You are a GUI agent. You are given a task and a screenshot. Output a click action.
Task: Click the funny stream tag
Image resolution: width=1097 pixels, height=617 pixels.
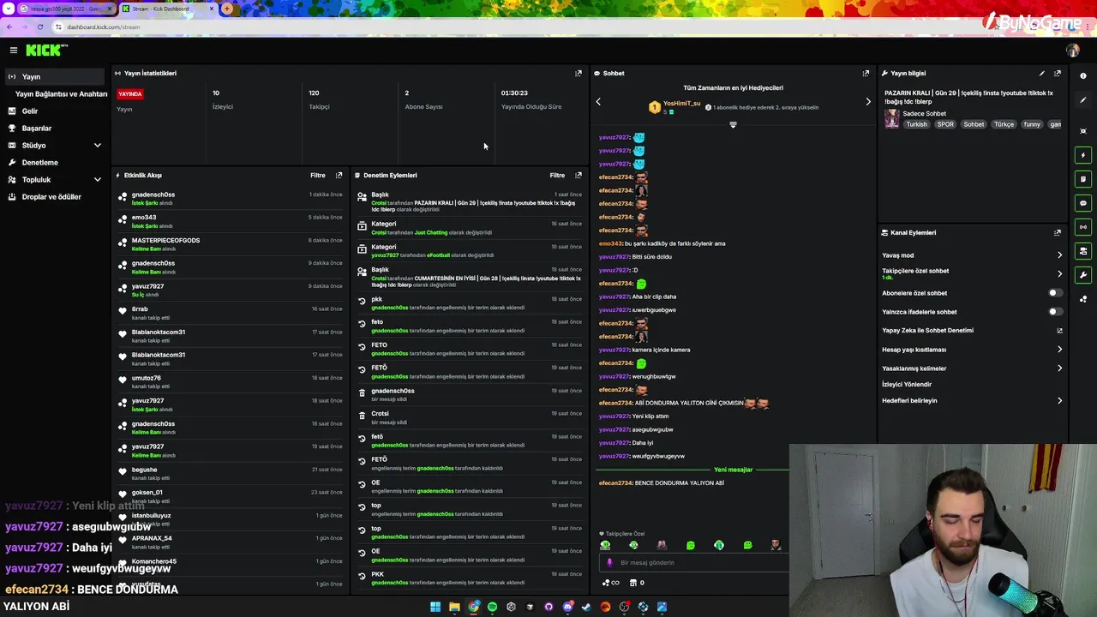1032,124
